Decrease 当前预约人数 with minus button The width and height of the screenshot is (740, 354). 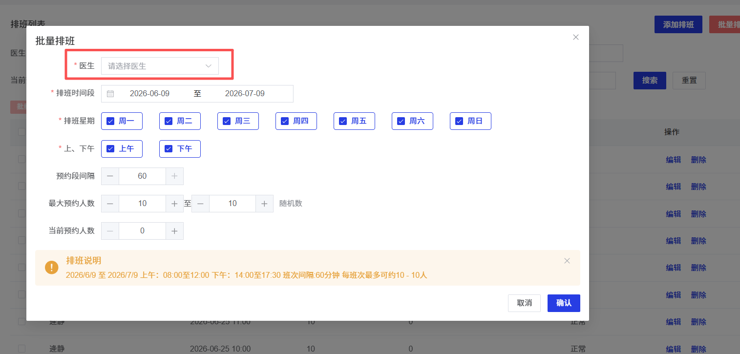(x=110, y=231)
